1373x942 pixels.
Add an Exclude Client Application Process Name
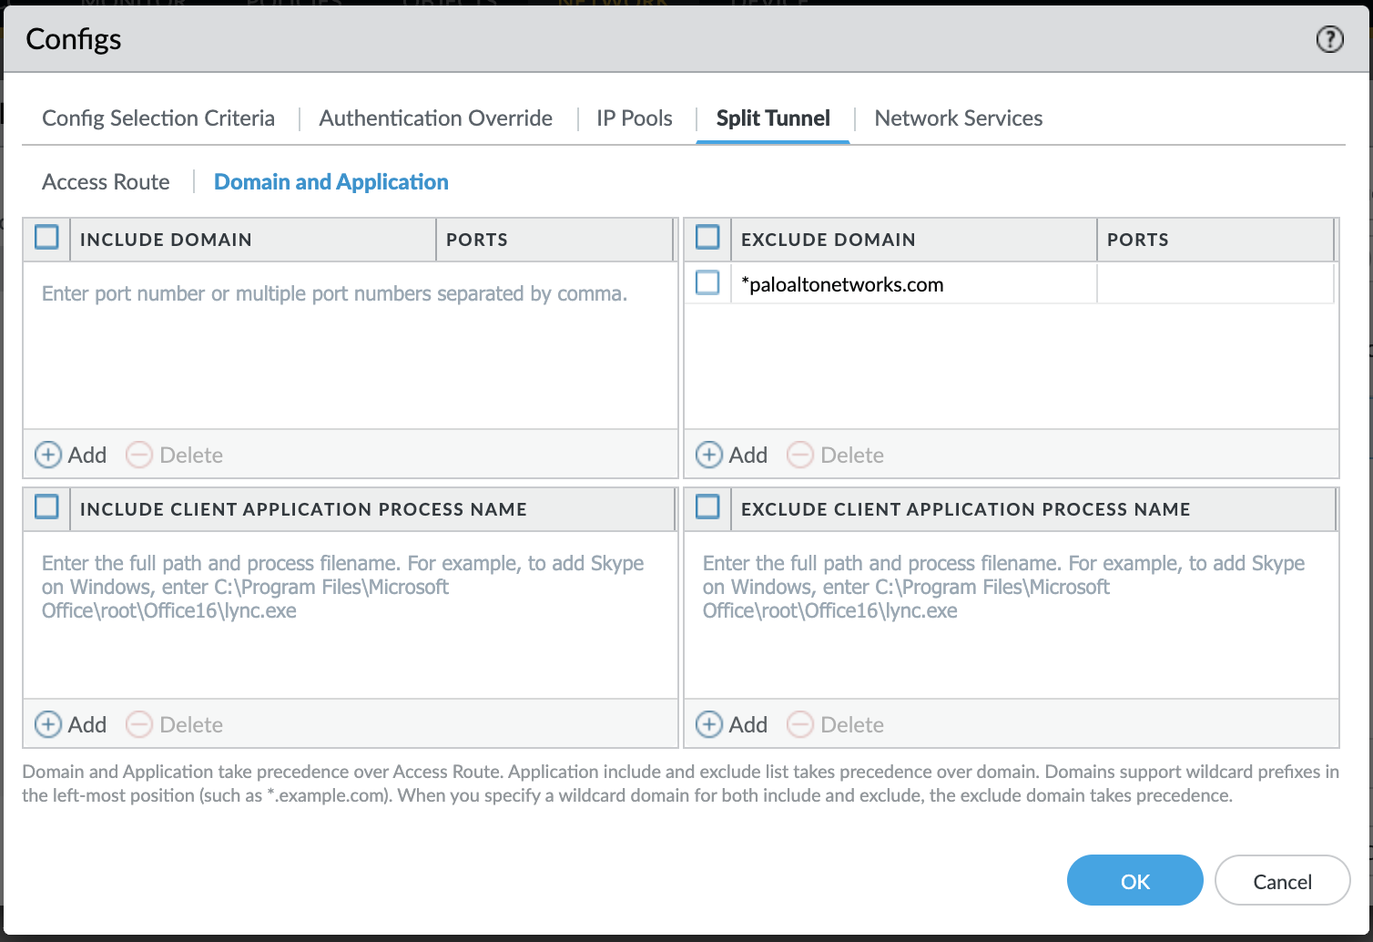pyautogui.click(x=730, y=724)
